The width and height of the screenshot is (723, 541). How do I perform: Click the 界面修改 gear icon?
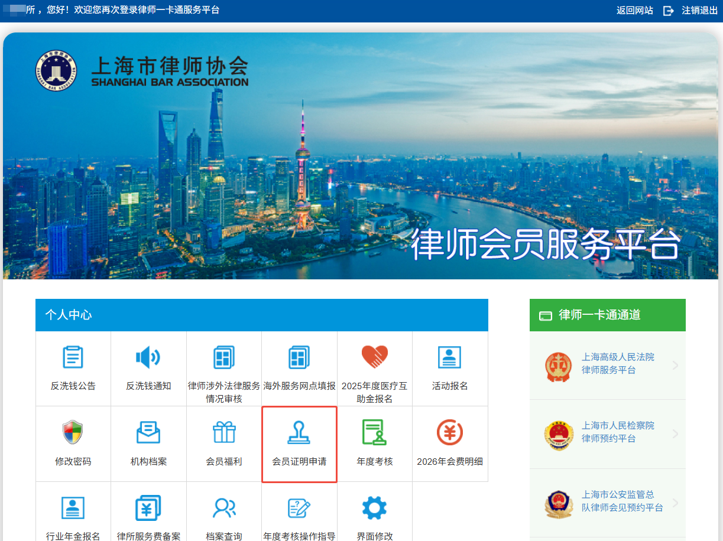click(374, 508)
